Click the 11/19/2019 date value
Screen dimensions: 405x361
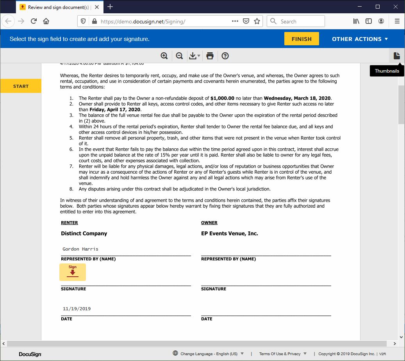pyautogui.click(x=77, y=309)
